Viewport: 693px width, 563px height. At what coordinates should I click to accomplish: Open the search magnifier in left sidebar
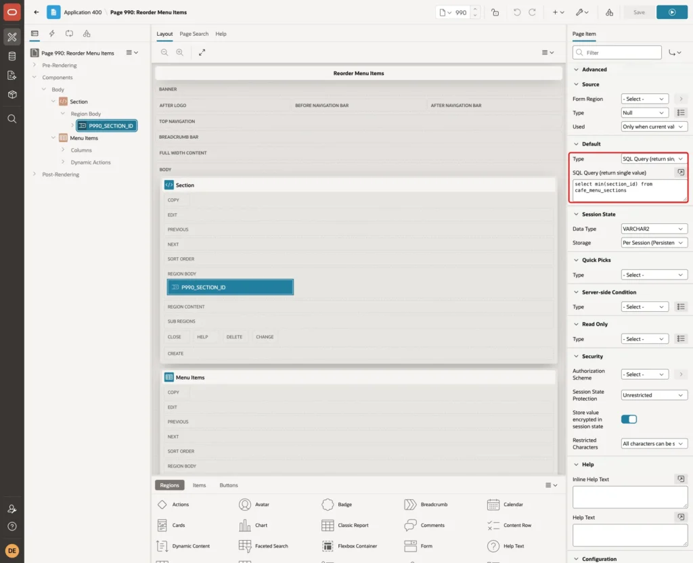tap(12, 119)
